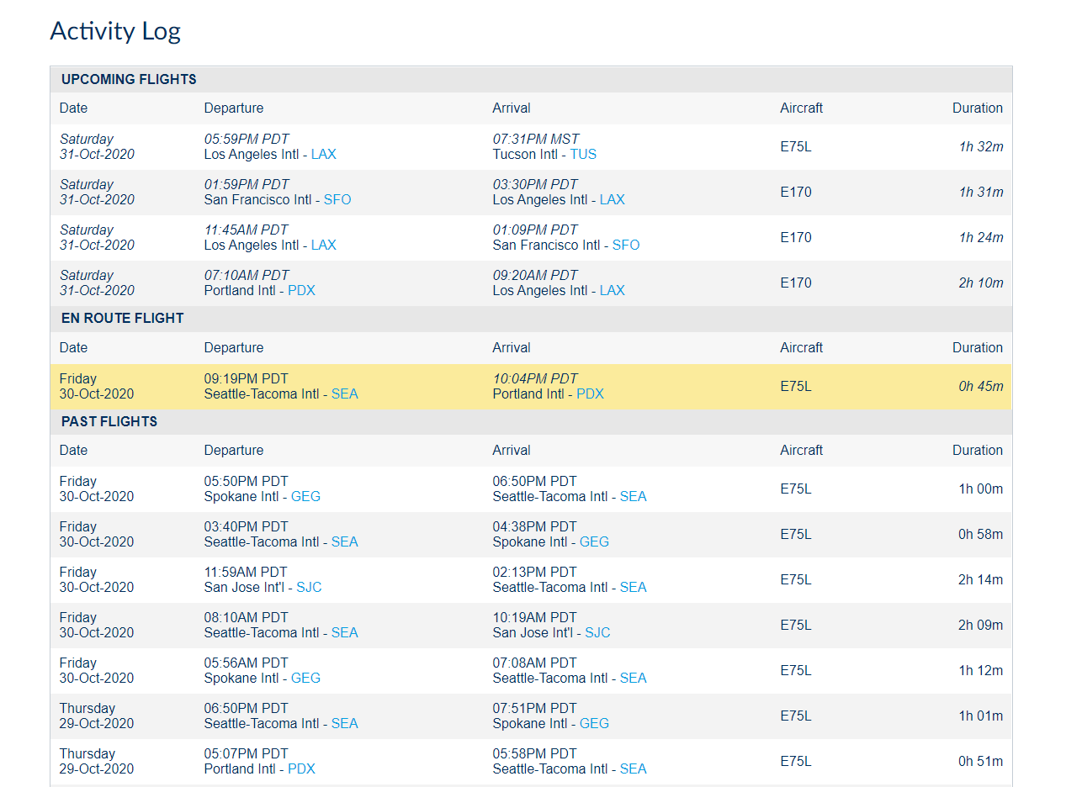Click Thursday 29-Oct-2020 date of 05:07PM flight
1066x787 pixels.
[x=97, y=762]
